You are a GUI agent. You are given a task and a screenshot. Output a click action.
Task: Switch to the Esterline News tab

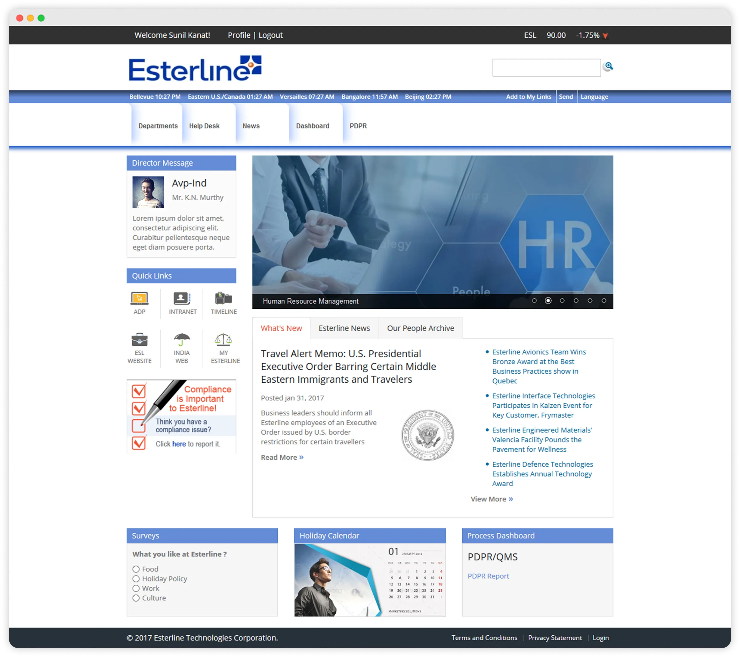[344, 328]
